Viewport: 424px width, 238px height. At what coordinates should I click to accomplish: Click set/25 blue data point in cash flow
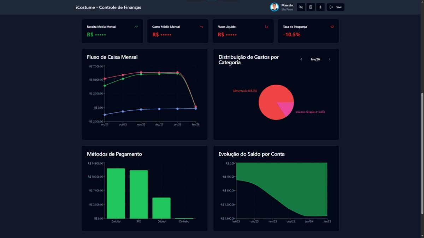point(105,115)
